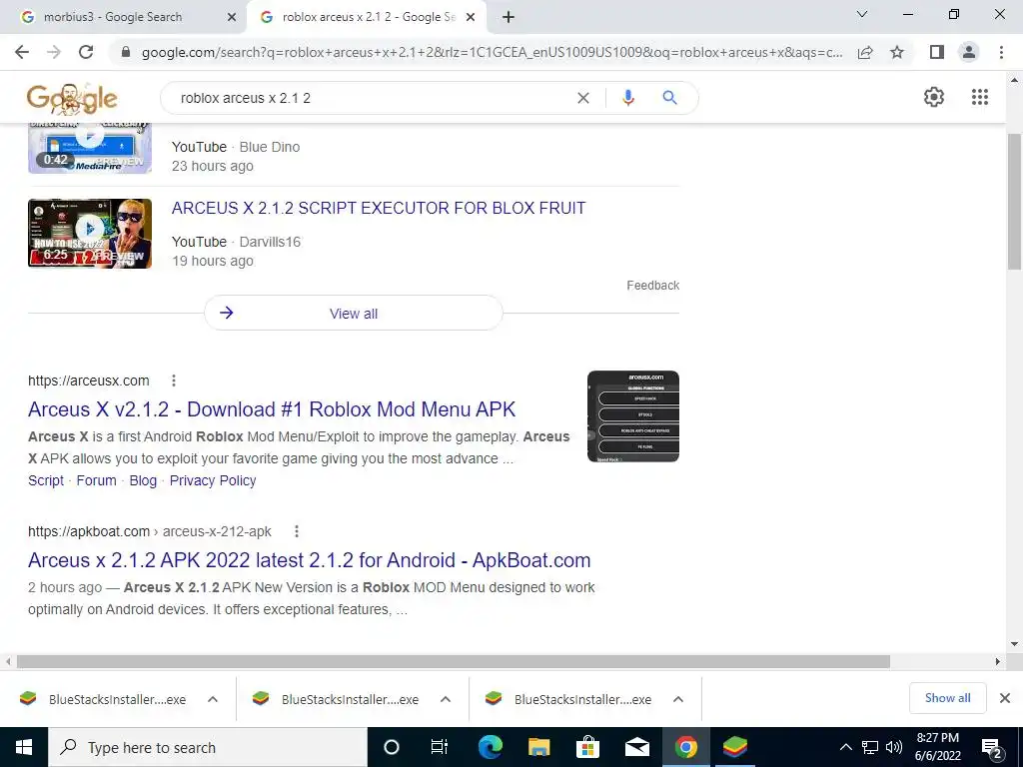Open the Chrome profile avatar
The height and width of the screenshot is (767, 1023).
[969, 52]
